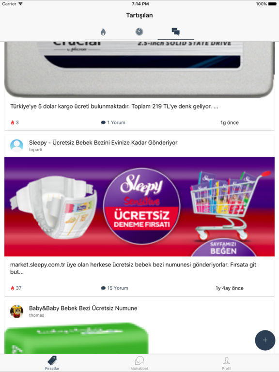
Task: Open the green Baby&Baby package image
Action: coord(77,338)
